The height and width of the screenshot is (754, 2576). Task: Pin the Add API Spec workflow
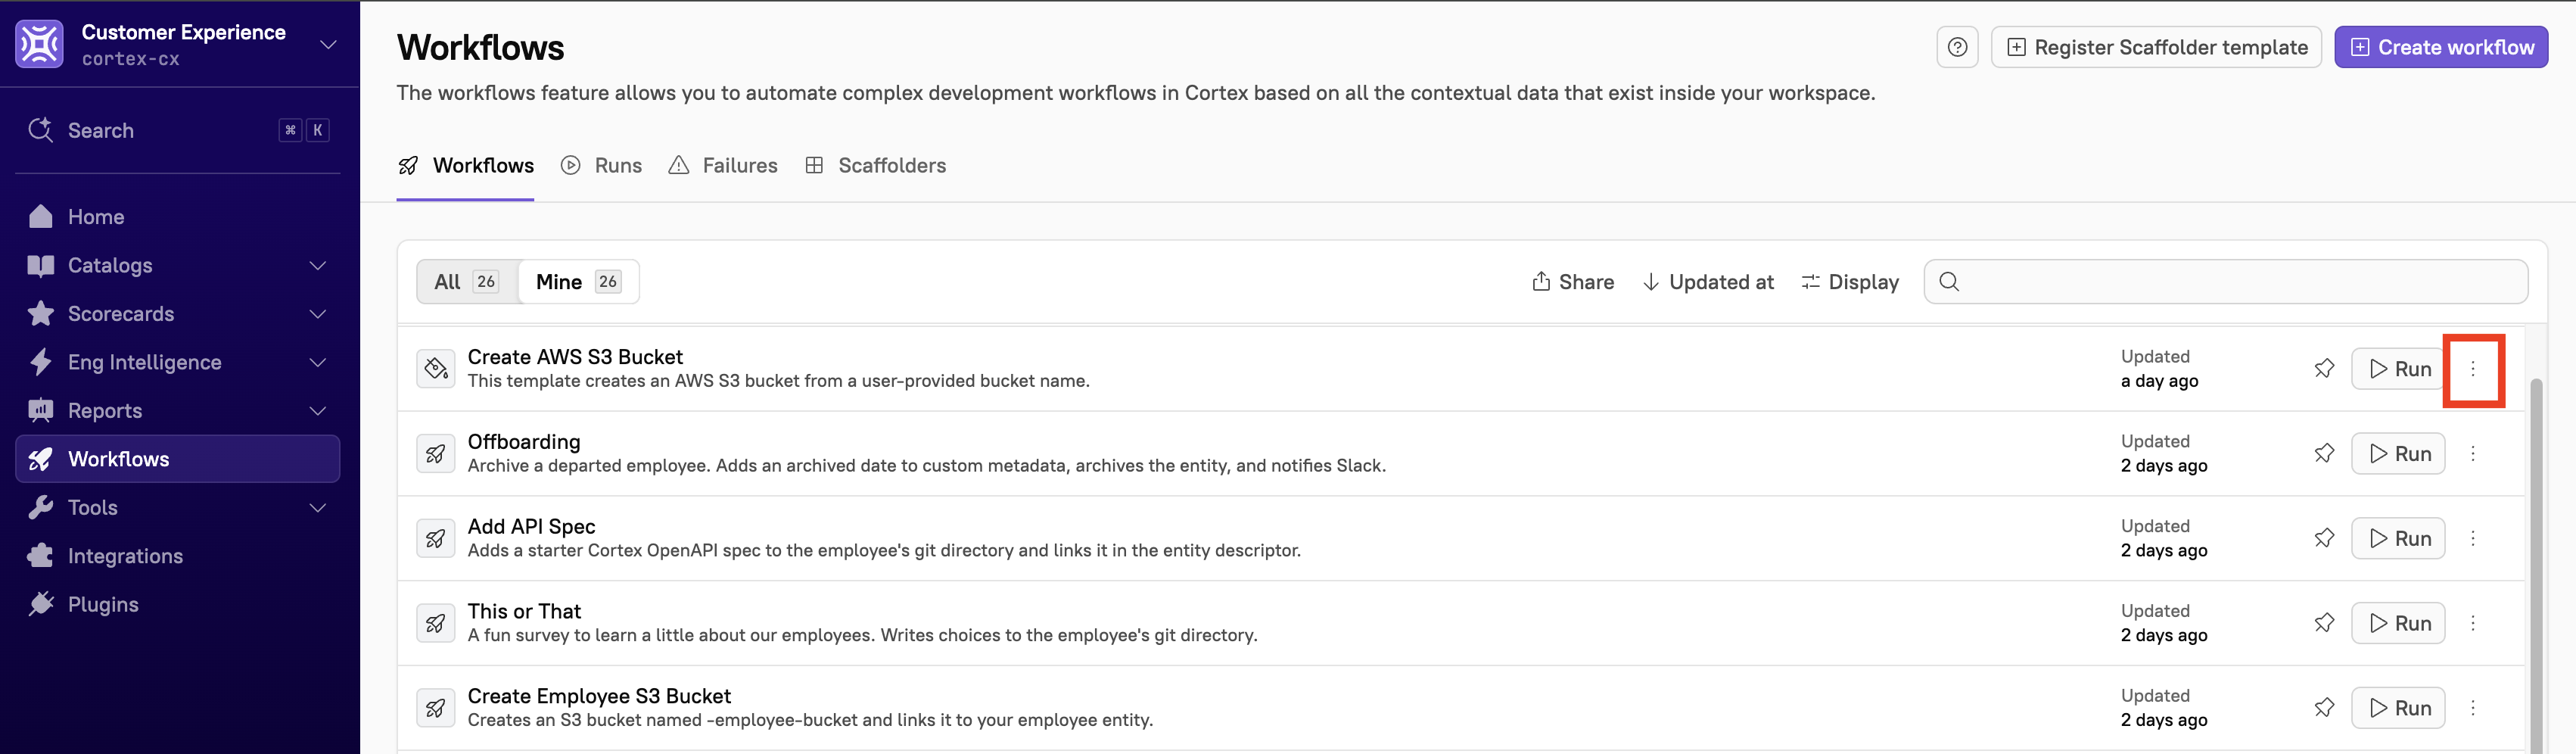click(2324, 539)
